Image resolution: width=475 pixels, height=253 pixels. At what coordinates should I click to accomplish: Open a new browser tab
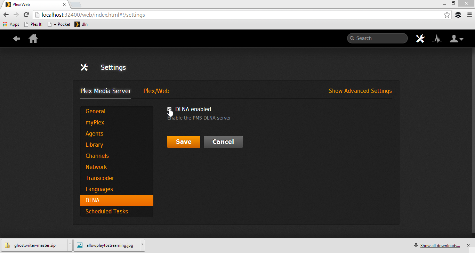[x=76, y=5]
